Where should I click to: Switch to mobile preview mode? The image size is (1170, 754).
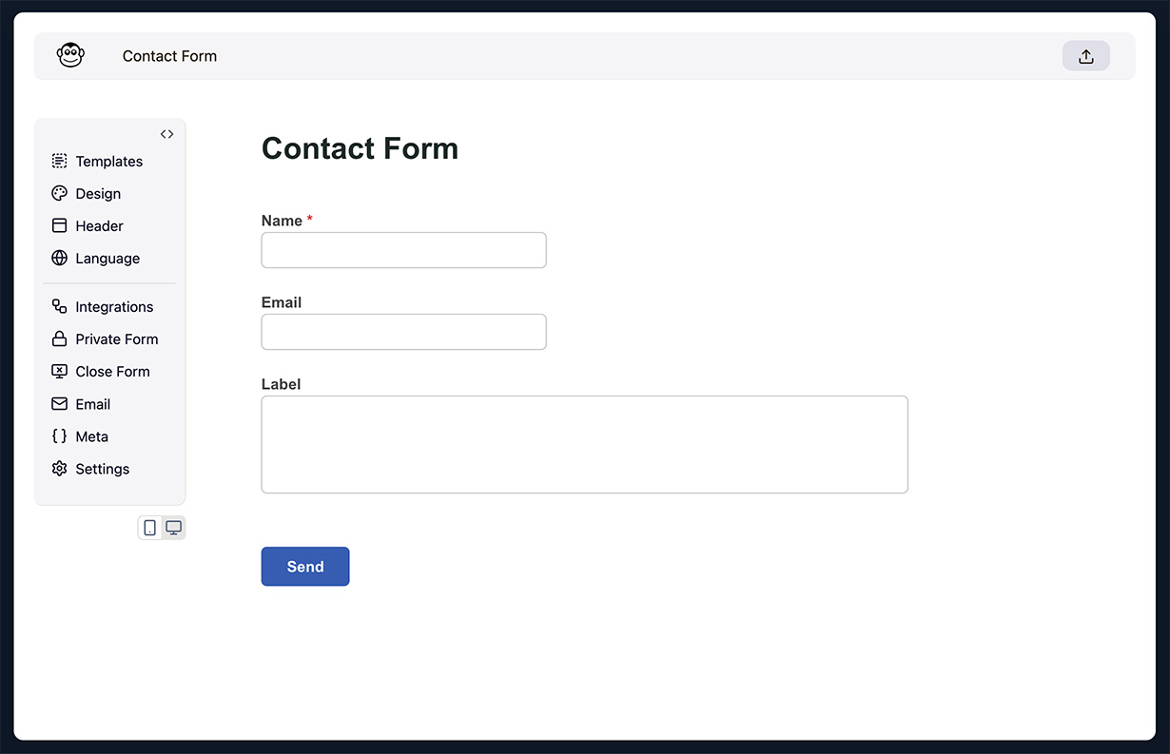click(149, 527)
